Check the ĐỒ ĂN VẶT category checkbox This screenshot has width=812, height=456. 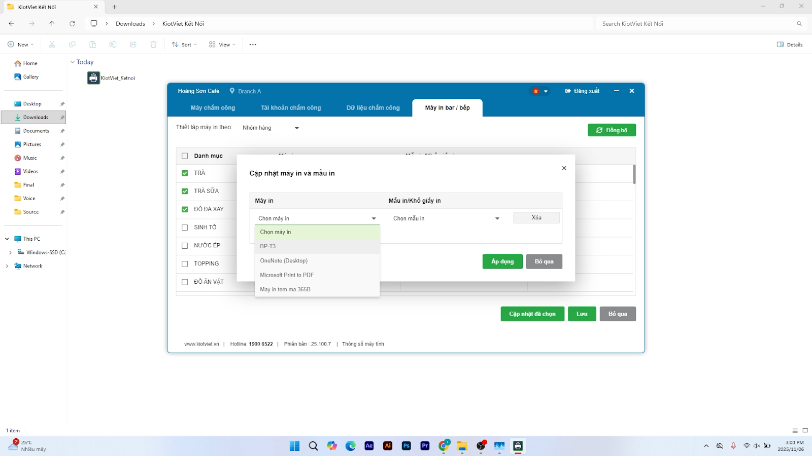[x=185, y=282]
